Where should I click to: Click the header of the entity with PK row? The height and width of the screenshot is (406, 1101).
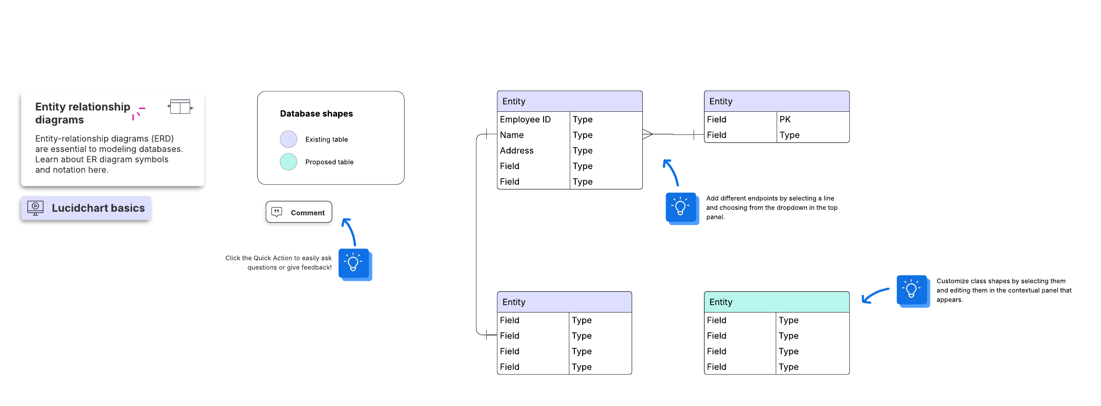point(777,101)
